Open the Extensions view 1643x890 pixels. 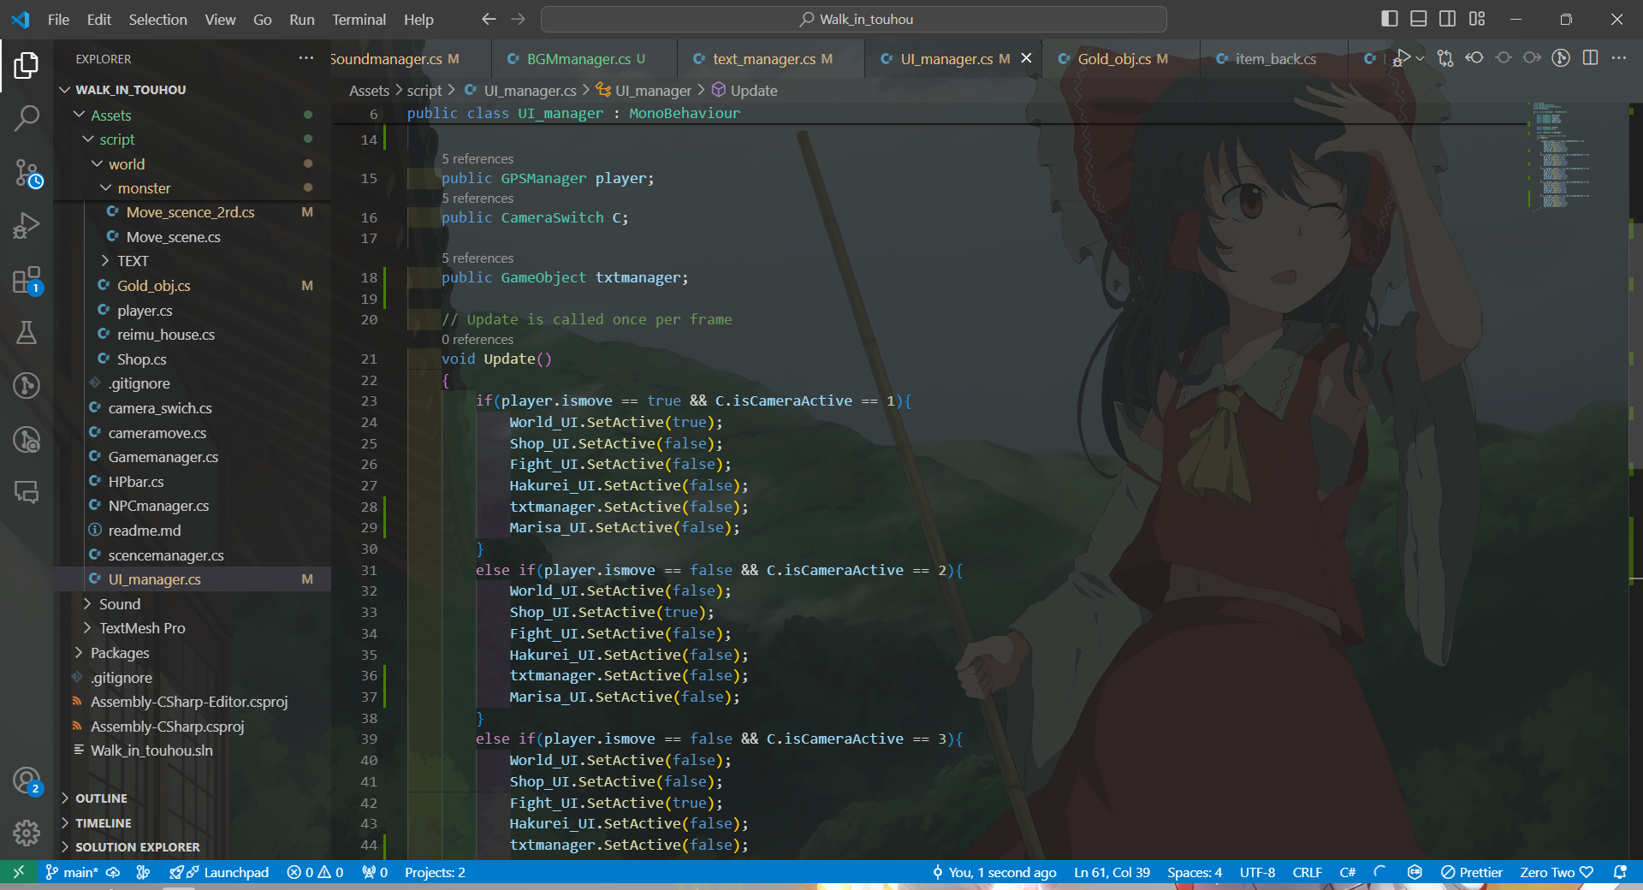click(x=27, y=280)
